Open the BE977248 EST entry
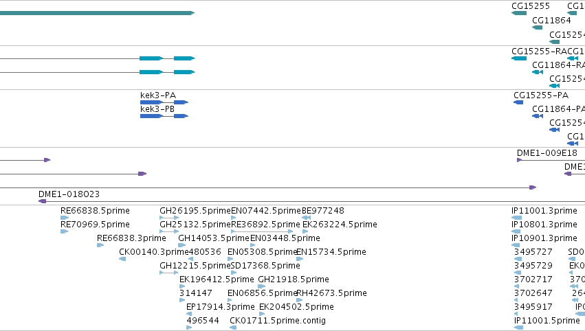The image size is (585, 331). [323, 211]
